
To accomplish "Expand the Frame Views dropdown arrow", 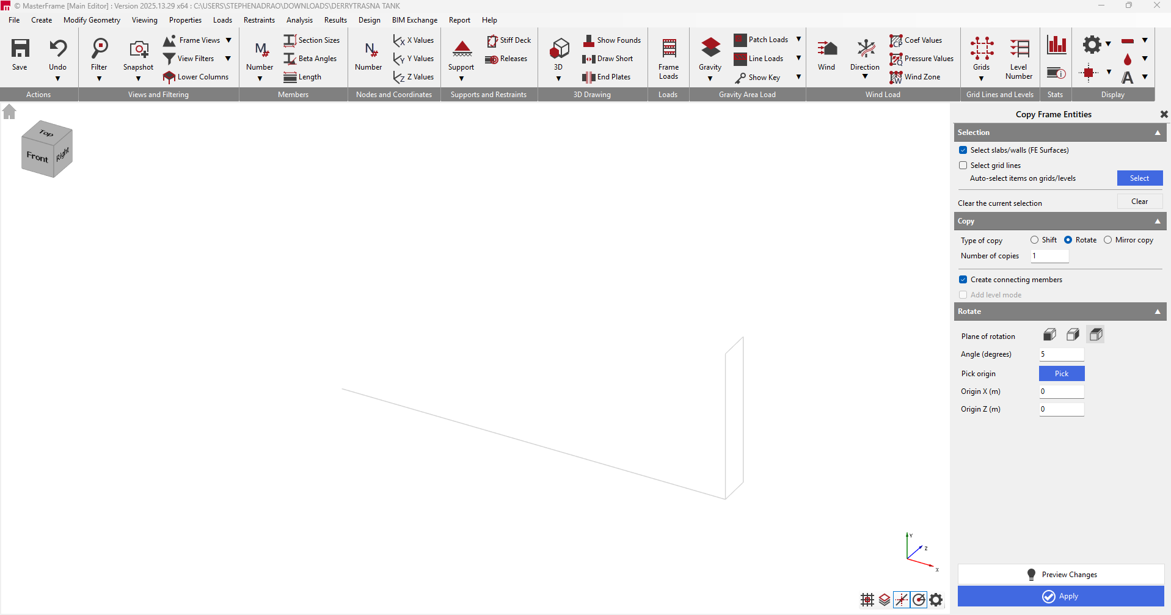I will tap(228, 40).
